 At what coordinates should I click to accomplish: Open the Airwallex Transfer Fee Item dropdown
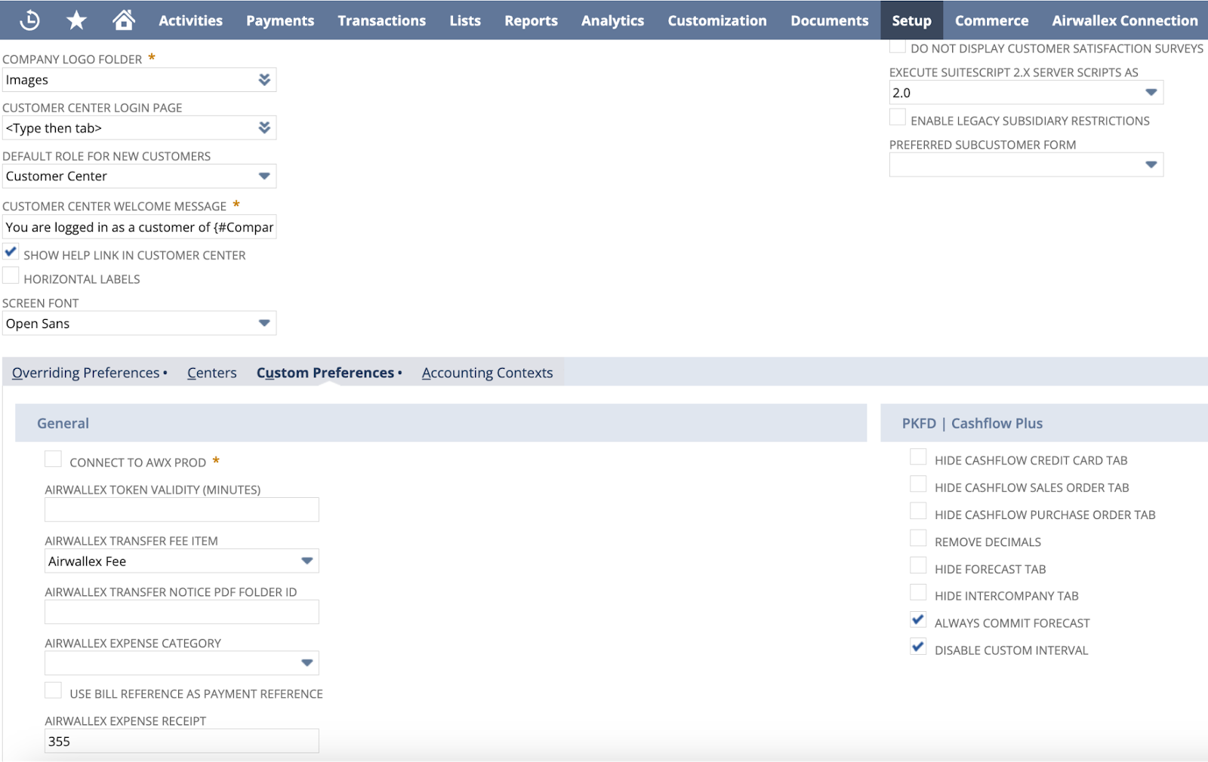click(x=307, y=561)
